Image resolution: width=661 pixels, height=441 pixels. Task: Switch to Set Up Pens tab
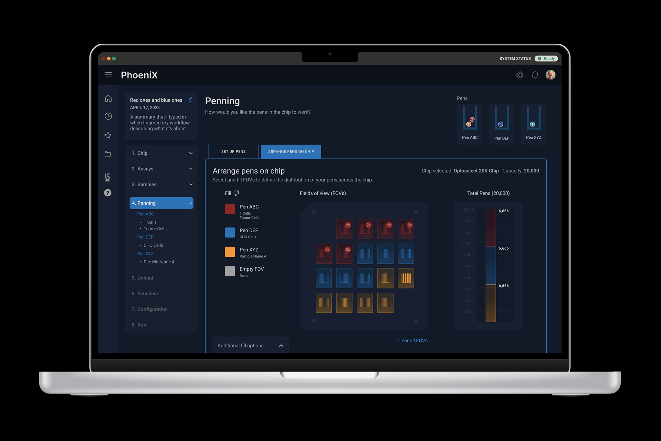[233, 151]
